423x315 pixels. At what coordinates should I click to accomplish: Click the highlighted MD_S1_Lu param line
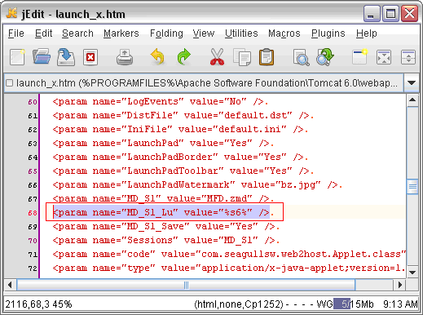(x=163, y=212)
